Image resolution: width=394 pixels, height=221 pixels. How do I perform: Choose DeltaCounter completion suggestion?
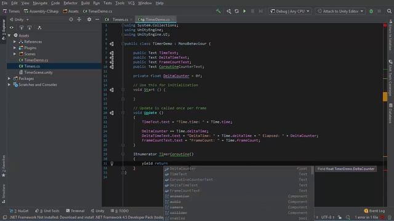coord(237,169)
